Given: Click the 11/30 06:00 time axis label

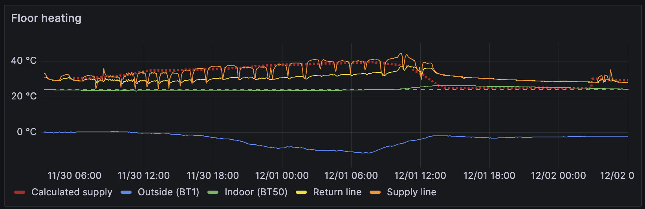Looking at the screenshot, I should [74, 176].
